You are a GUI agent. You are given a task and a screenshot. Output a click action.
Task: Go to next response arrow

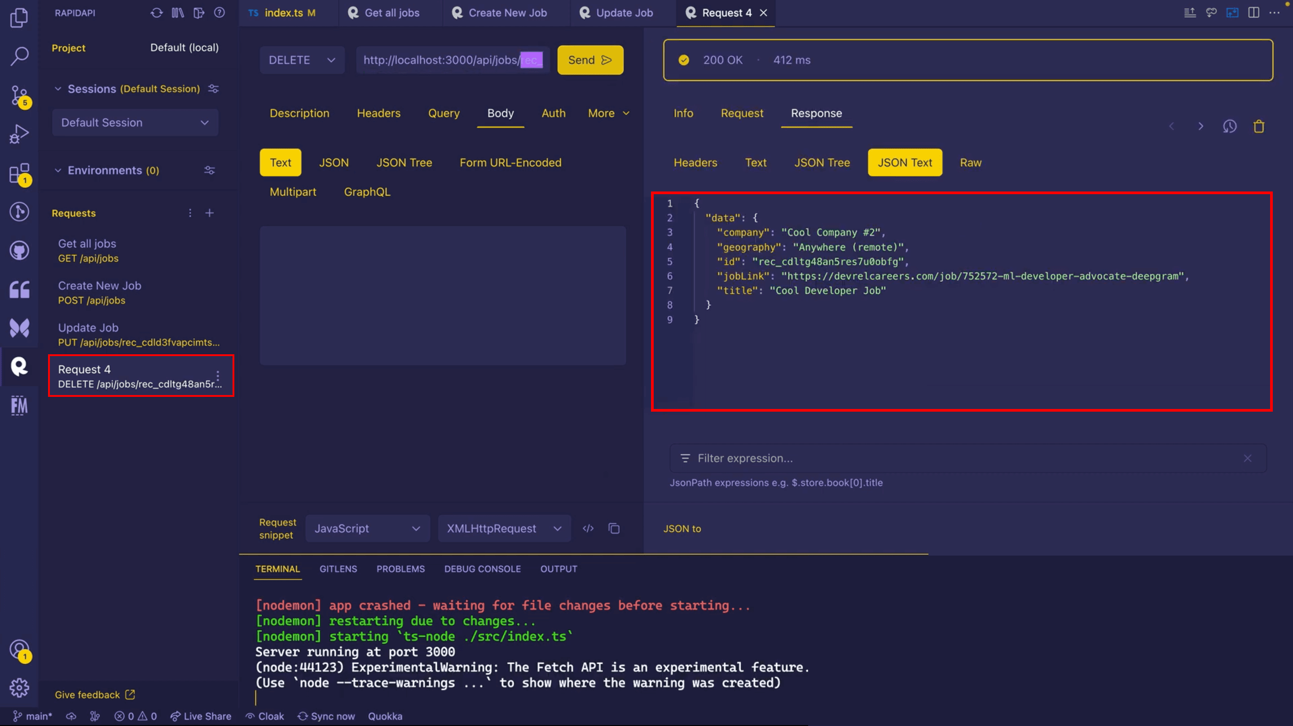(x=1200, y=126)
